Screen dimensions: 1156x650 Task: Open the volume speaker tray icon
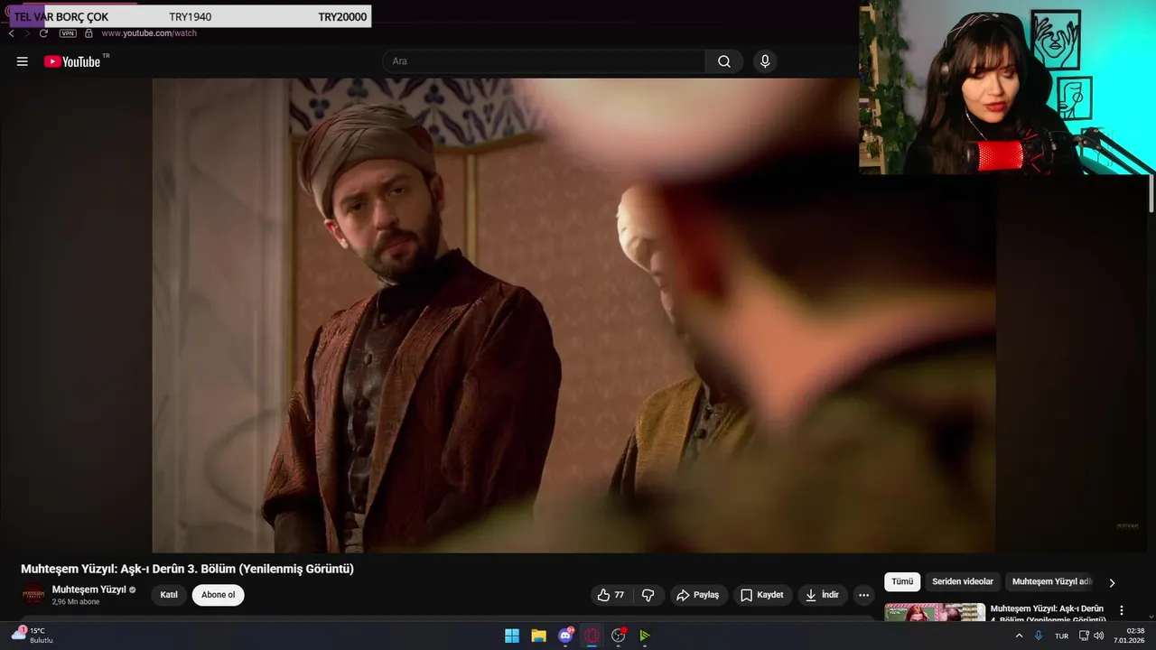(1098, 636)
